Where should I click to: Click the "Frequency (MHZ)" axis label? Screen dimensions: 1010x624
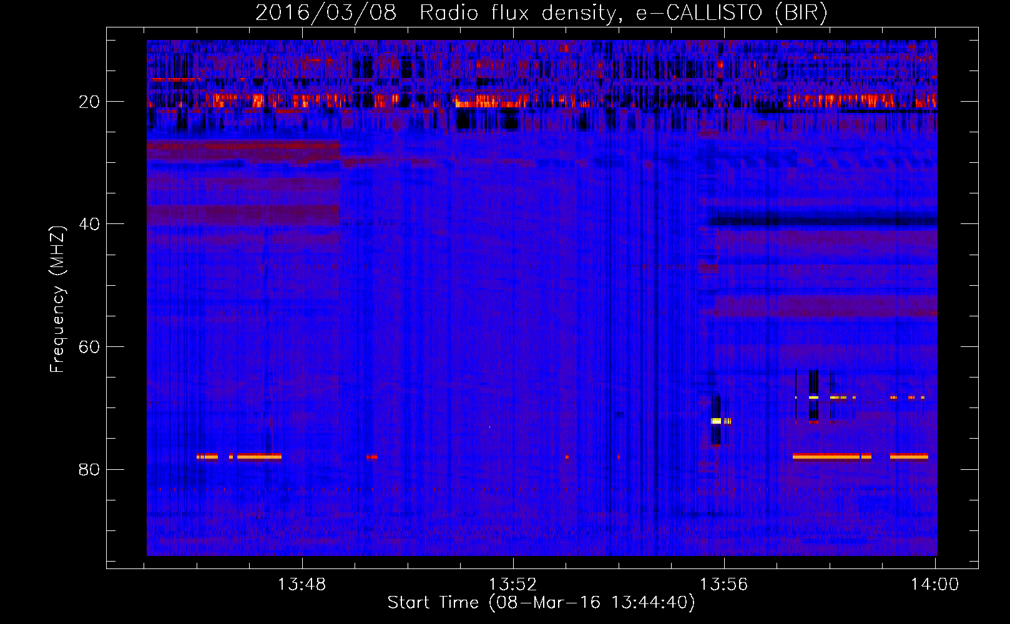tap(57, 300)
